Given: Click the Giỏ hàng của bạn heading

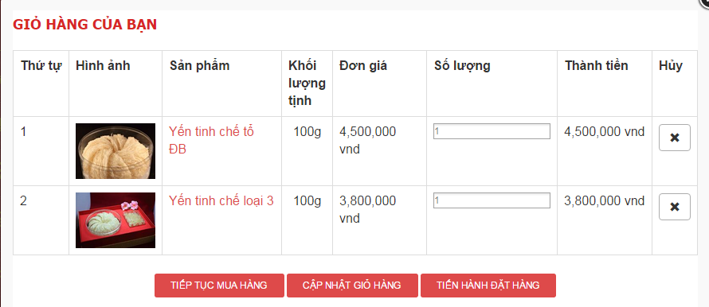Looking at the screenshot, I should tap(85, 25).
